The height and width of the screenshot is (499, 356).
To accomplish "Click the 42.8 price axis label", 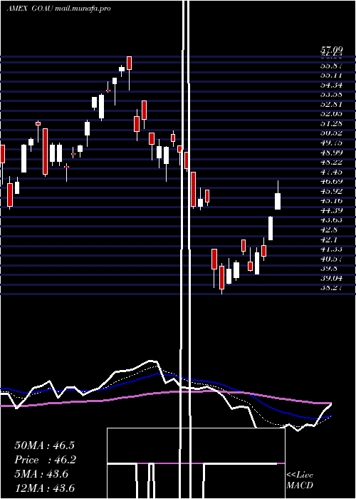I will (x=329, y=230).
